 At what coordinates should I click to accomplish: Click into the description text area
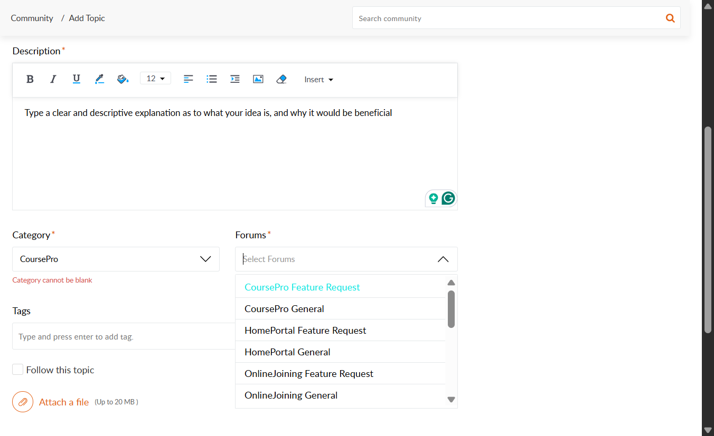235,153
